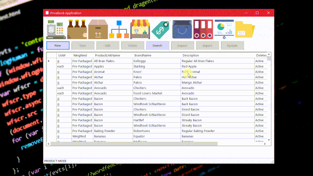This screenshot has width=313, height=176.
Task: Click the PRODUCT MODE status text
Action: point(55,161)
